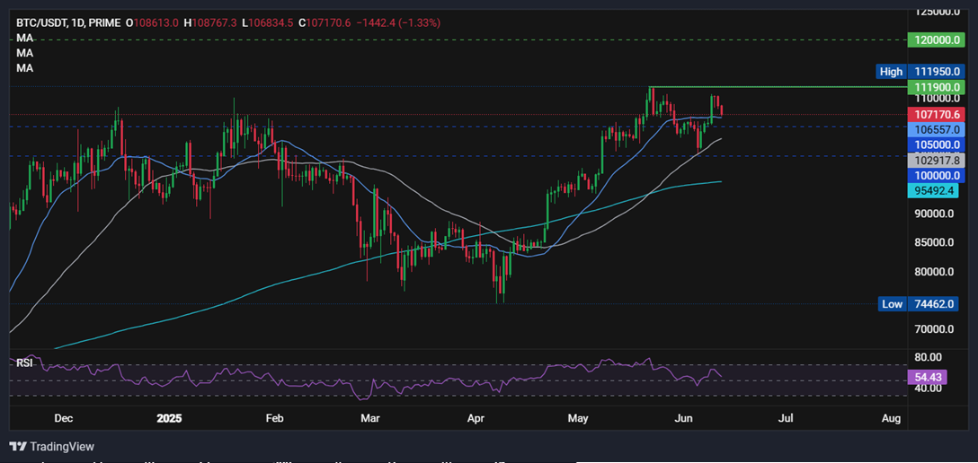Click the 80000.0 price axis tick
978x463 pixels.
click(936, 271)
